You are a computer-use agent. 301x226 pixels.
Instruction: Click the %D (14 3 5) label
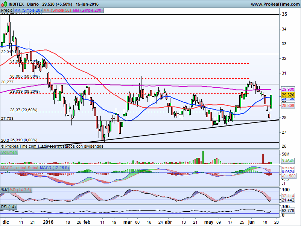pyautogui.click(x=20, y=190)
